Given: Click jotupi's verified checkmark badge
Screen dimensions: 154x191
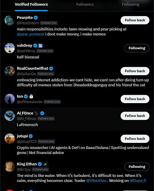Looking at the screenshot, I should point(31,136).
